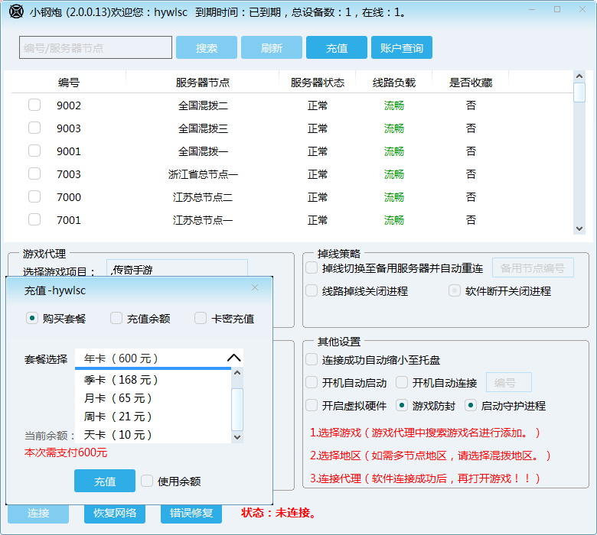Enable 开机自动启动 checkbox
The width and height of the screenshot is (597, 535).
(x=312, y=382)
